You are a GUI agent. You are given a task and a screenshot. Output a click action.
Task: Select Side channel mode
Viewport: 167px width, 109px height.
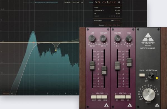119,25
